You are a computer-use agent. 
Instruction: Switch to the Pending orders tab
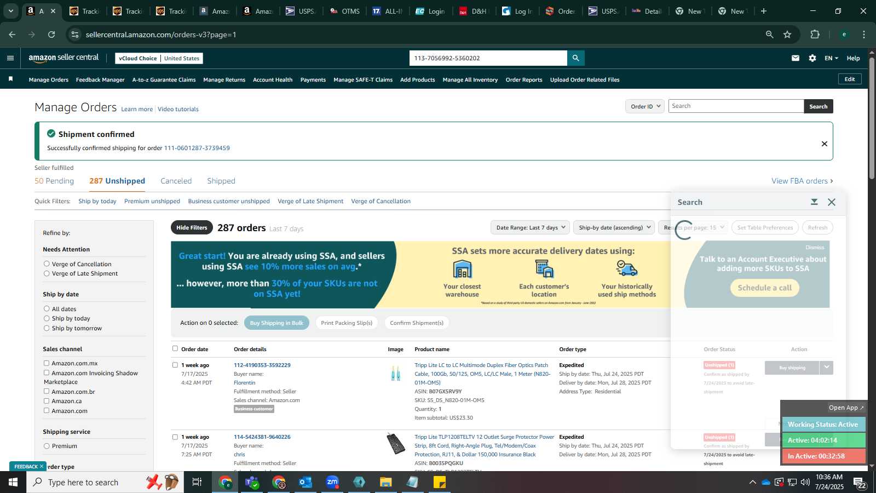point(54,181)
